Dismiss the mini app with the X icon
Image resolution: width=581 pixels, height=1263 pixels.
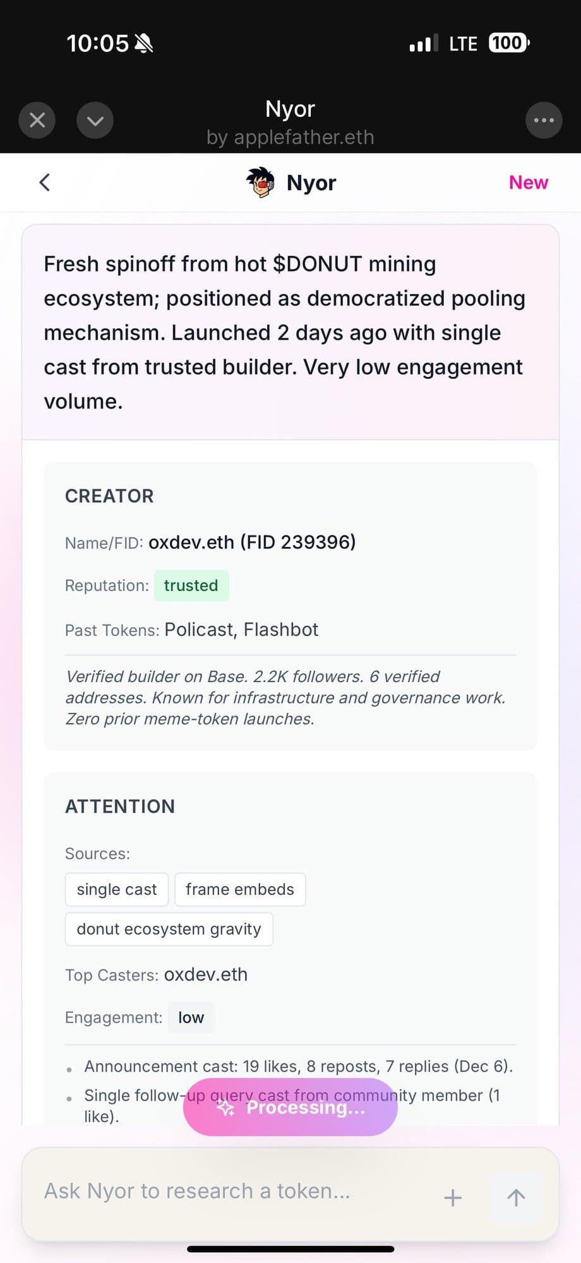tap(36, 120)
